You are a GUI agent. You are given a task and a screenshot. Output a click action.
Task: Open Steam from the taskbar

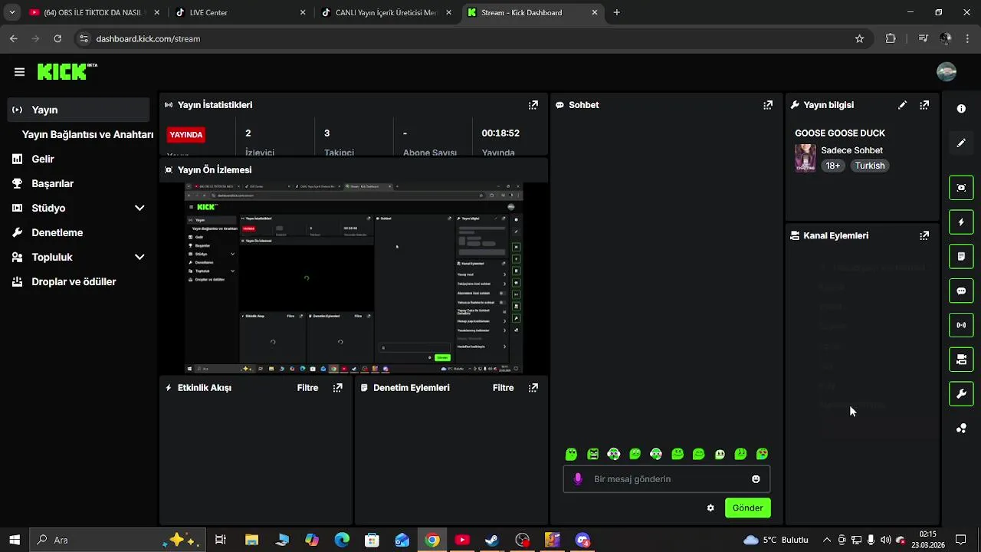[x=491, y=540]
